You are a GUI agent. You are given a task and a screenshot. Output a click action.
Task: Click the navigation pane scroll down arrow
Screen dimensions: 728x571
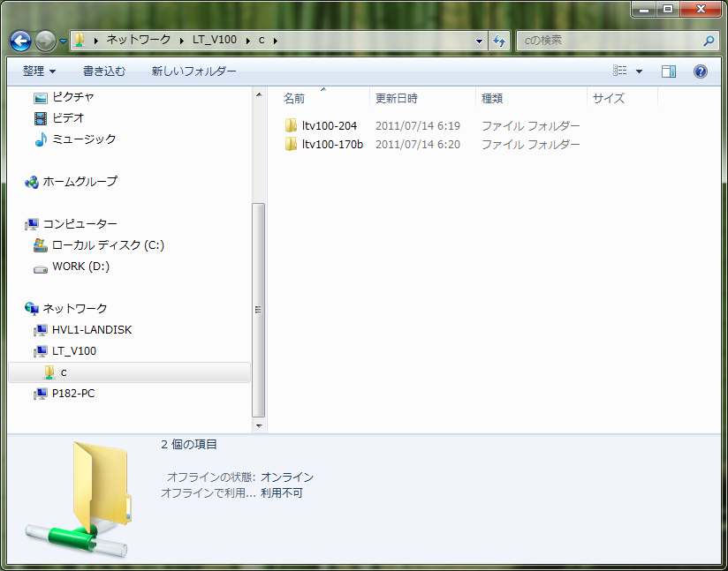259,425
